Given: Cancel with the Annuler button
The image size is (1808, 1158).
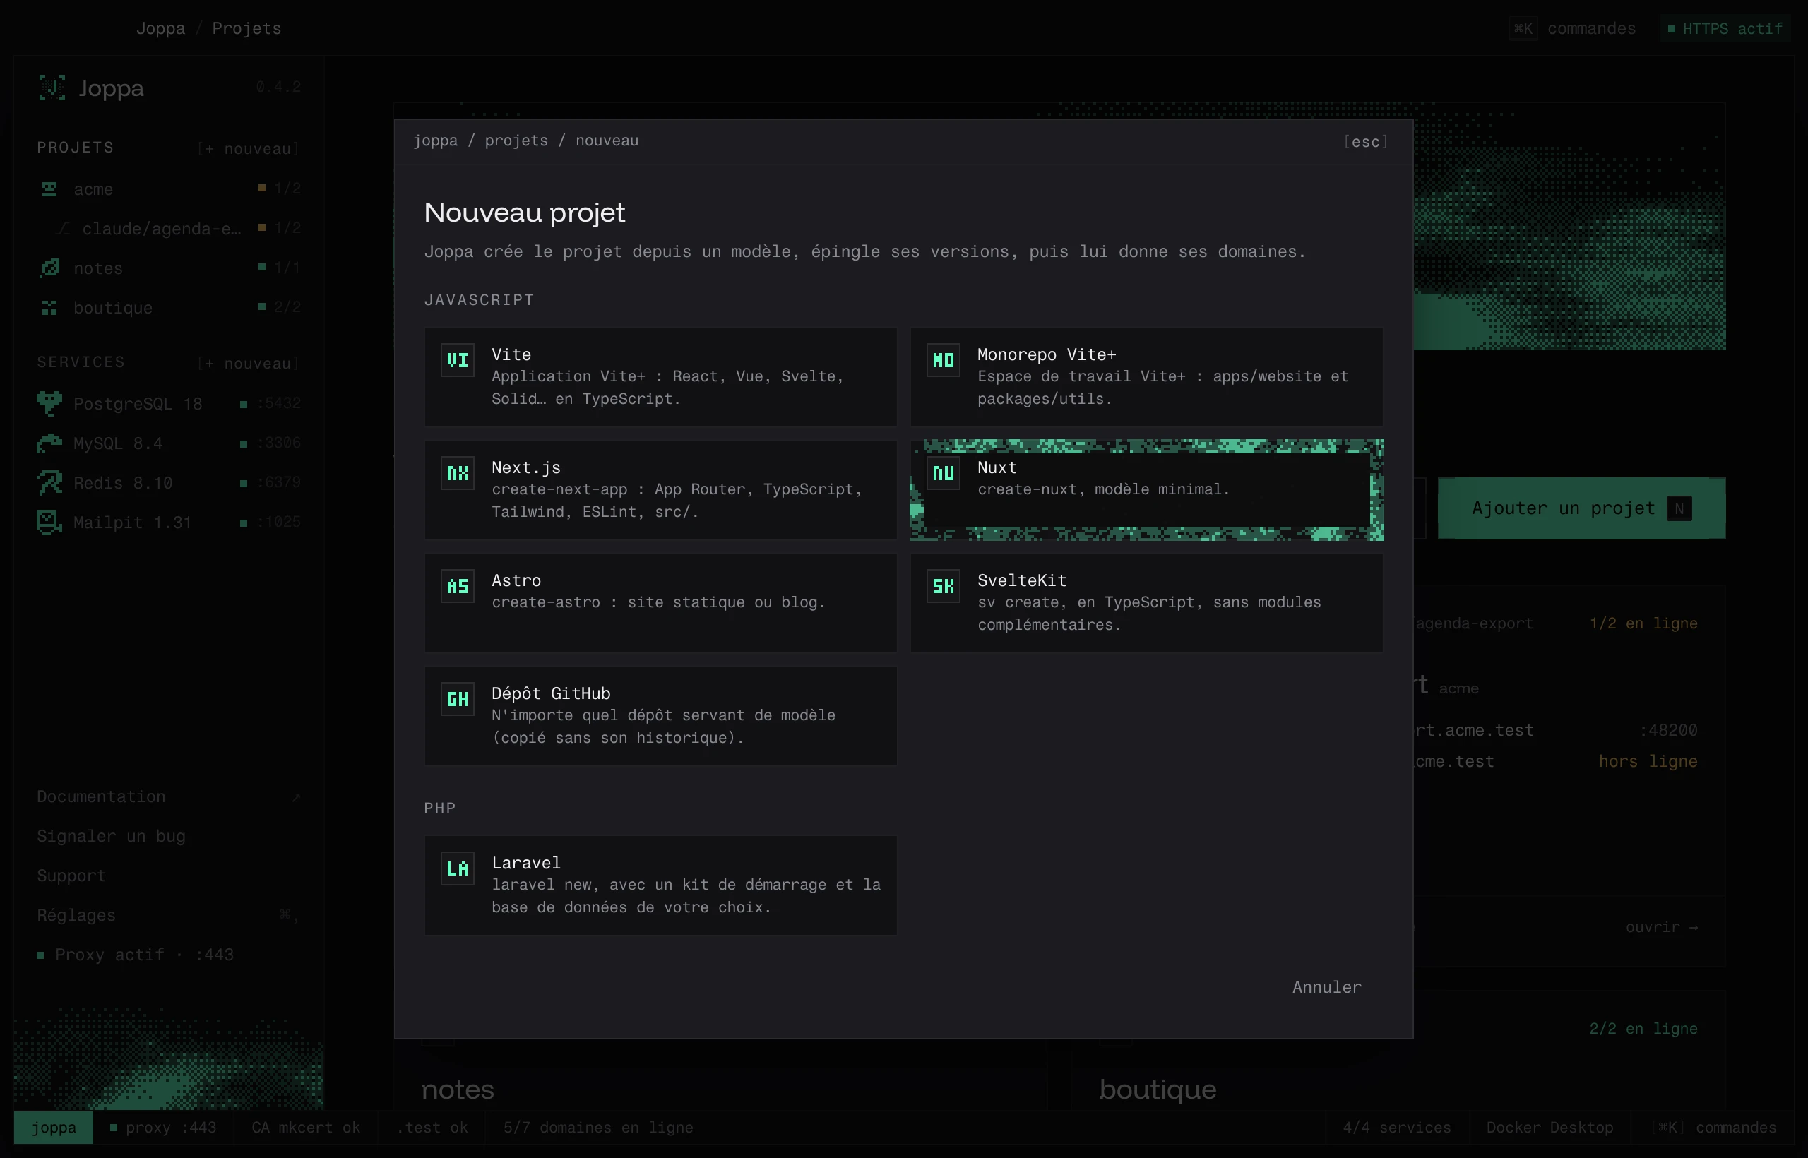Looking at the screenshot, I should 1326,986.
